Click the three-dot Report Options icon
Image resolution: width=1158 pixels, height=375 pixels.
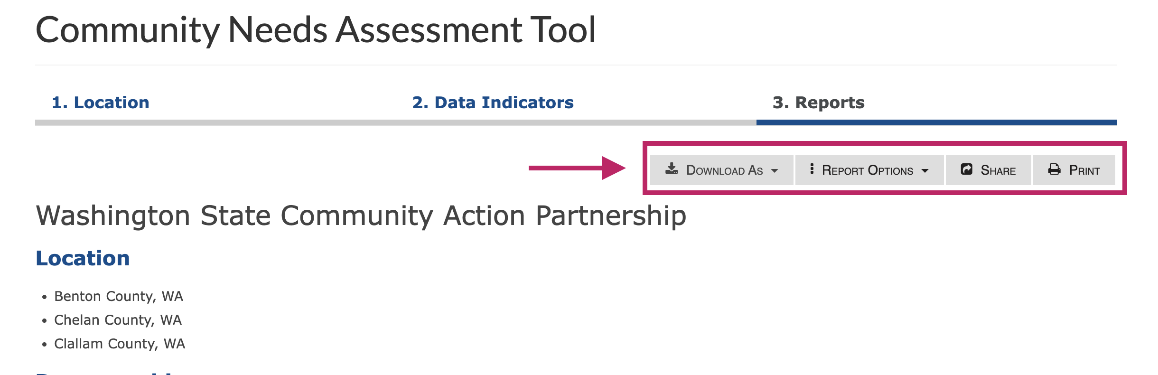[812, 169]
